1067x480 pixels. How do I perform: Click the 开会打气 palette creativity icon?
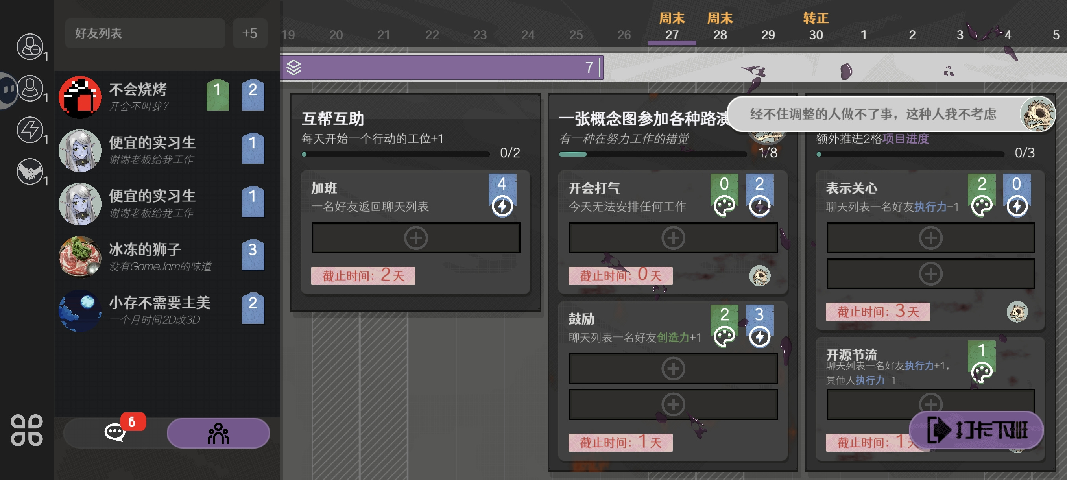(x=724, y=206)
